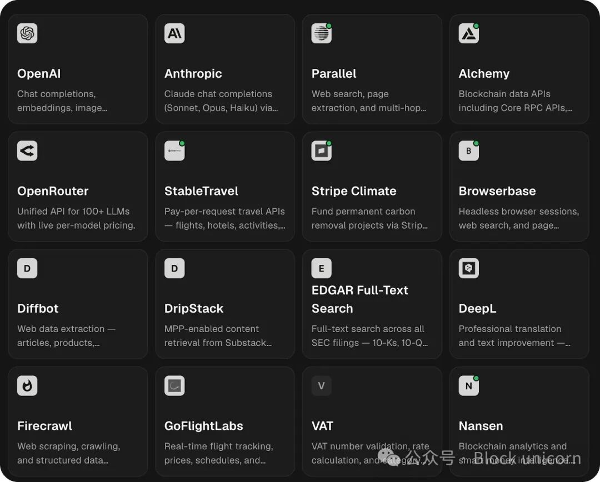
Task: Click the Parallel striped globe icon
Action: point(321,33)
